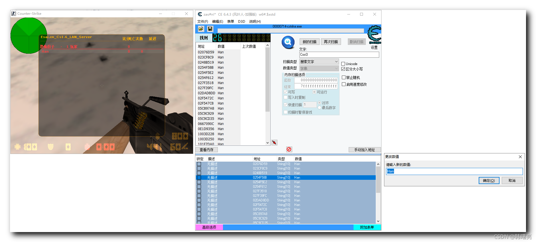
Task: Click the New Scan button
Action: pos(309,42)
